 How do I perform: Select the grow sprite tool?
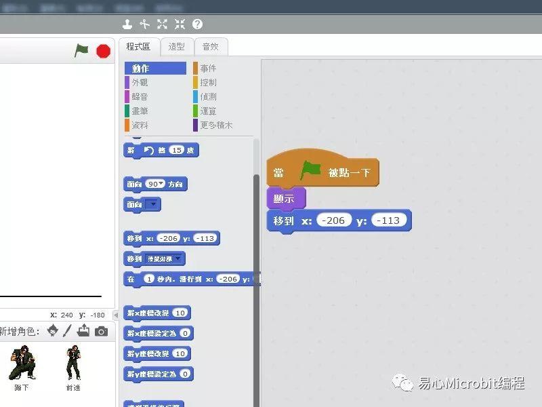click(162, 24)
